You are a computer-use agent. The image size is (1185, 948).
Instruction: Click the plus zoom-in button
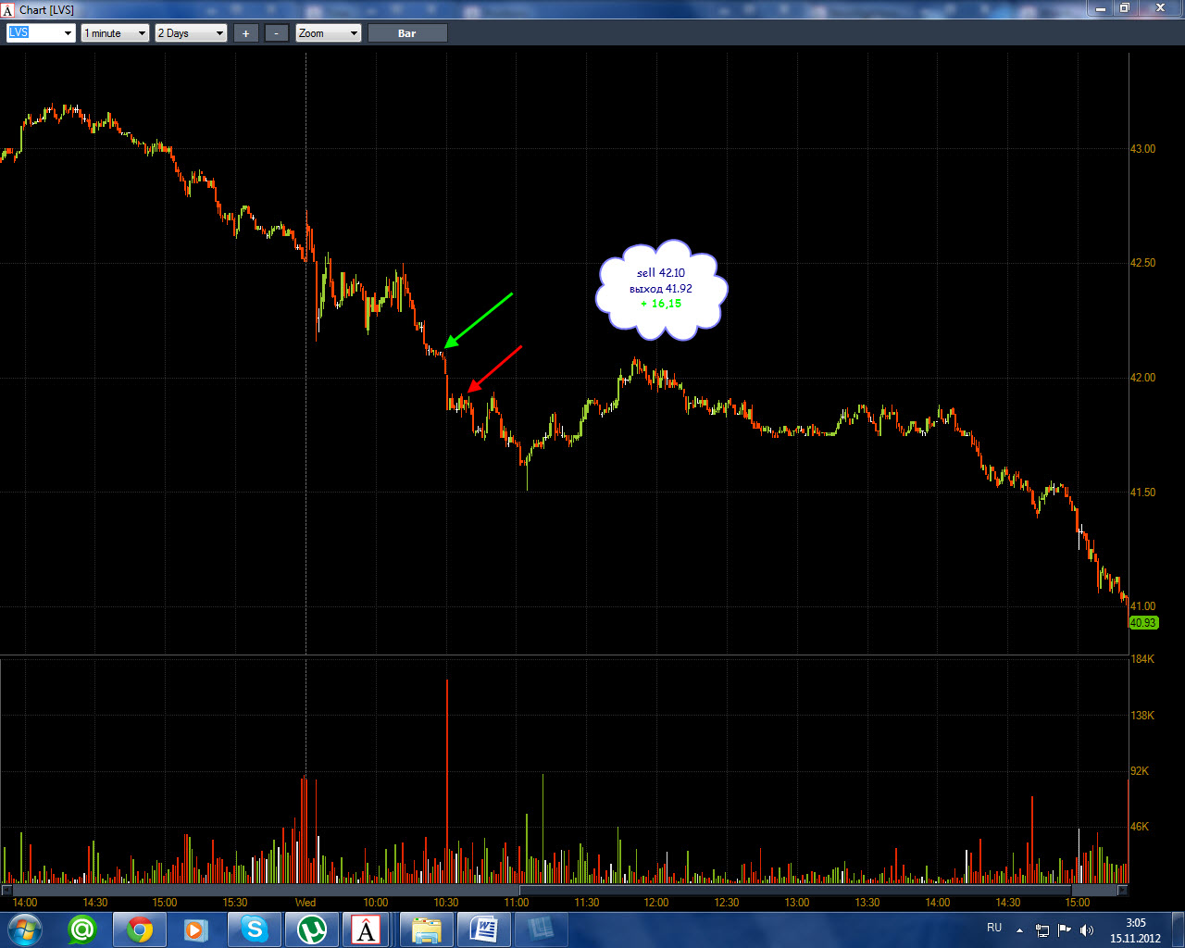[x=245, y=33]
